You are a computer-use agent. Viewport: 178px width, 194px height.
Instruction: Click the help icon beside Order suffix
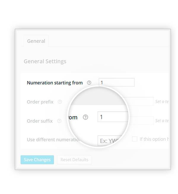pos(59,121)
